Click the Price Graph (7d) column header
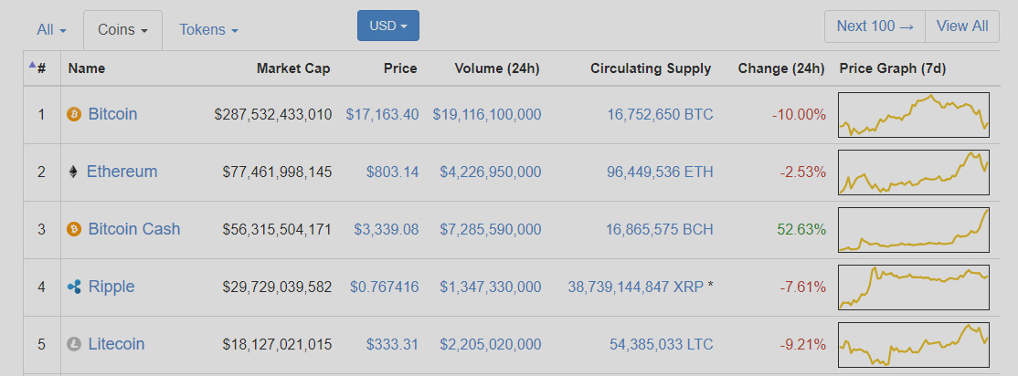1018x376 pixels. (x=893, y=68)
